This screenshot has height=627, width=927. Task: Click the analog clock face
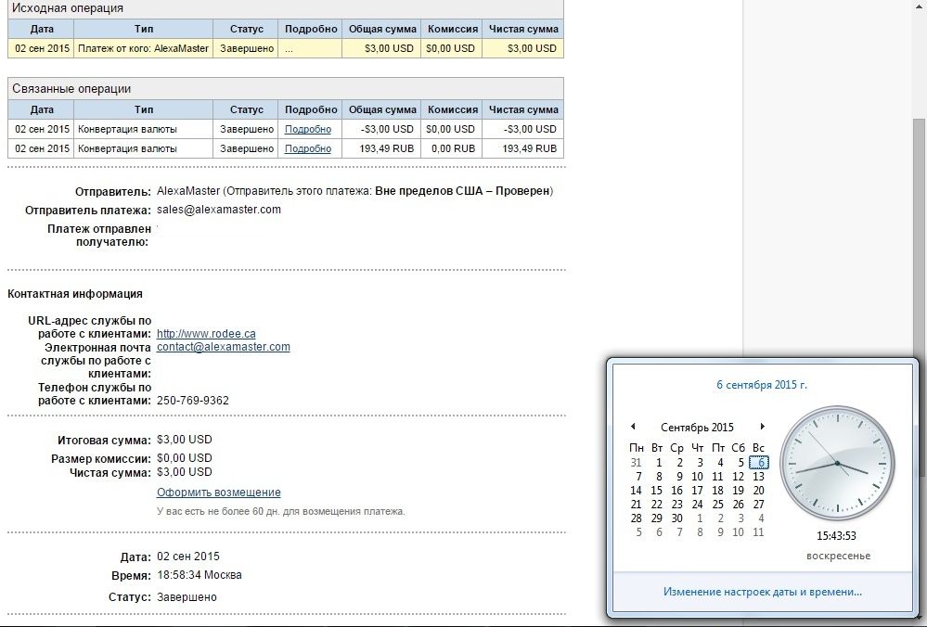click(836, 463)
